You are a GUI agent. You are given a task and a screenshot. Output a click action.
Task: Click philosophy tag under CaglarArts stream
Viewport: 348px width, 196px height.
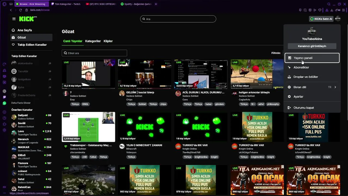pyautogui.click(x=273, y=104)
